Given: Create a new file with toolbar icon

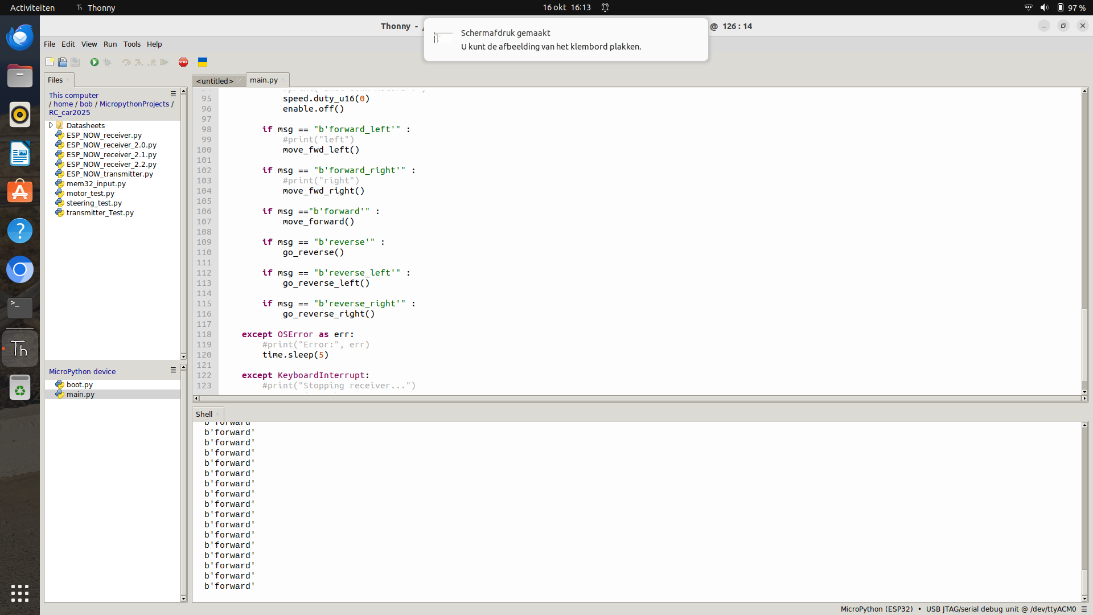Looking at the screenshot, I should pos(50,62).
